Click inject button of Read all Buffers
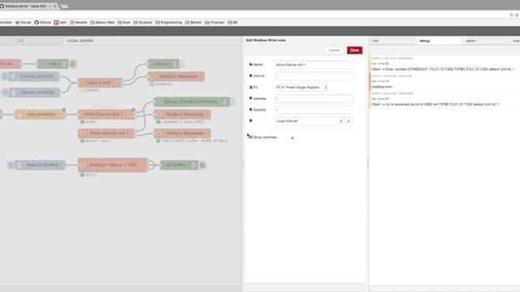The image size is (520, 292). pos(11,165)
